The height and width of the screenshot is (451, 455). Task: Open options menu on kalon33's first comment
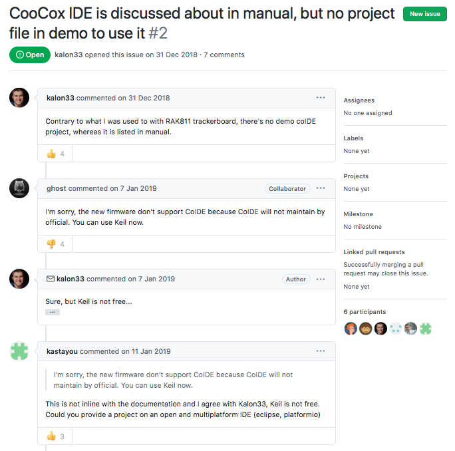pyautogui.click(x=321, y=98)
